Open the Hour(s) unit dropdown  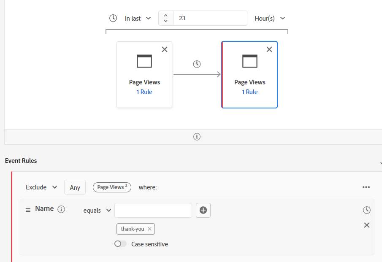click(270, 18)
